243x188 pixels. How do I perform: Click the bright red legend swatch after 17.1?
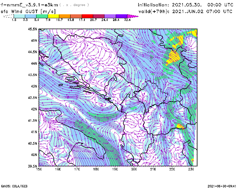[x=87, y=16]
